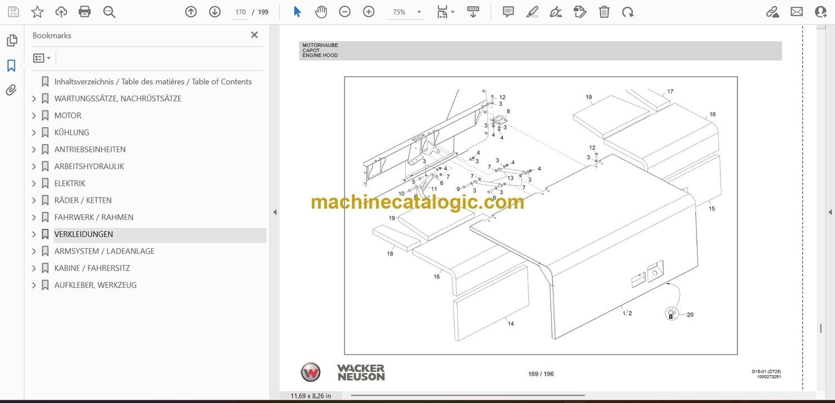
Task: Open the zoom level 75% dropdown
Action: (x=419, y=12)
